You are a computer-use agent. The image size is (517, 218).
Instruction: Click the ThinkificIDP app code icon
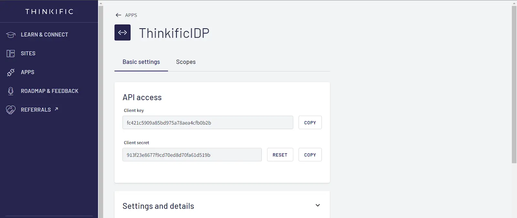click(x=122, y=33)
